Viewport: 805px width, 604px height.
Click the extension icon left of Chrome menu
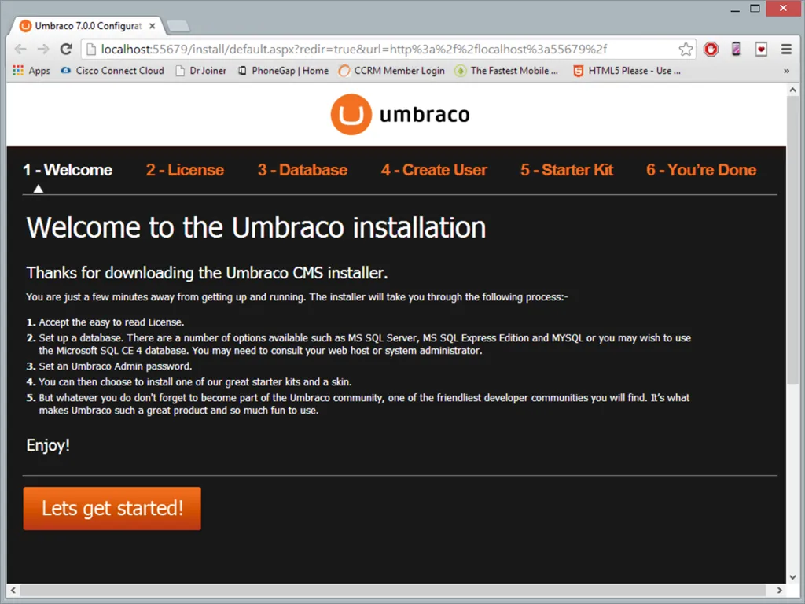tap(761, 49)
